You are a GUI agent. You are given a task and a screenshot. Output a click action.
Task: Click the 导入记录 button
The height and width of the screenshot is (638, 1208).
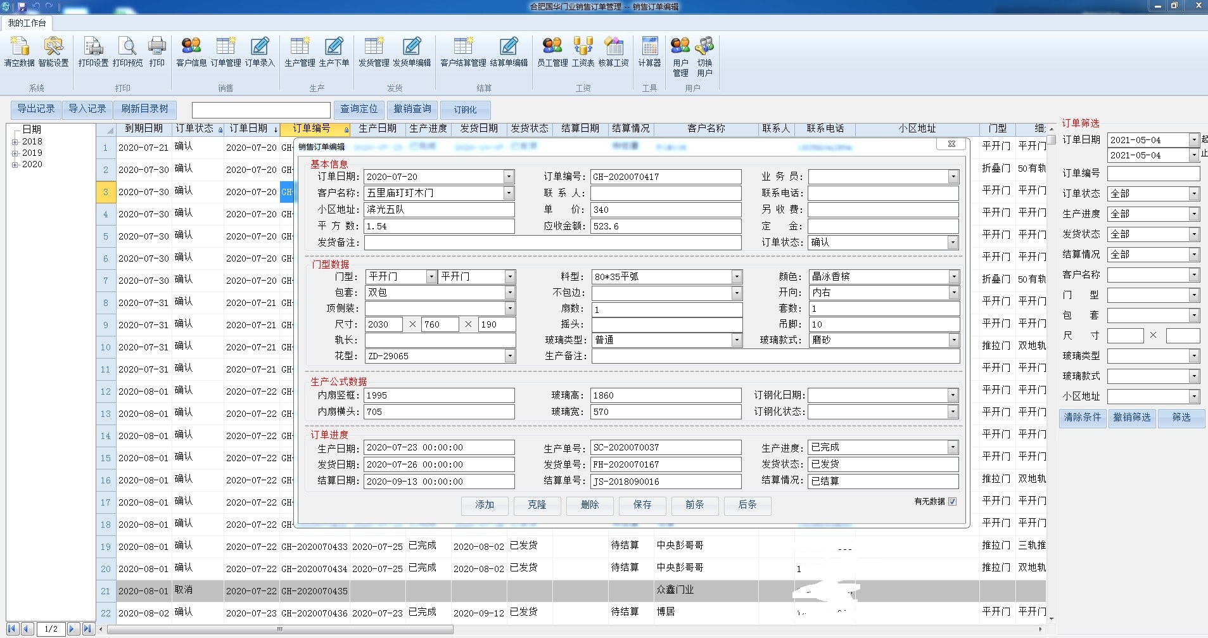point(87,109)
